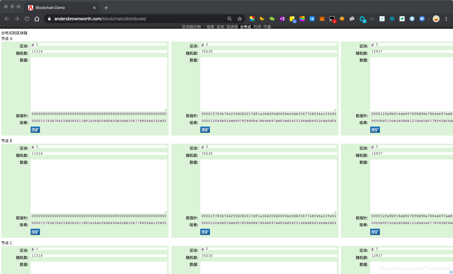
Task: Go to the 币基 page
Action: 267,27
